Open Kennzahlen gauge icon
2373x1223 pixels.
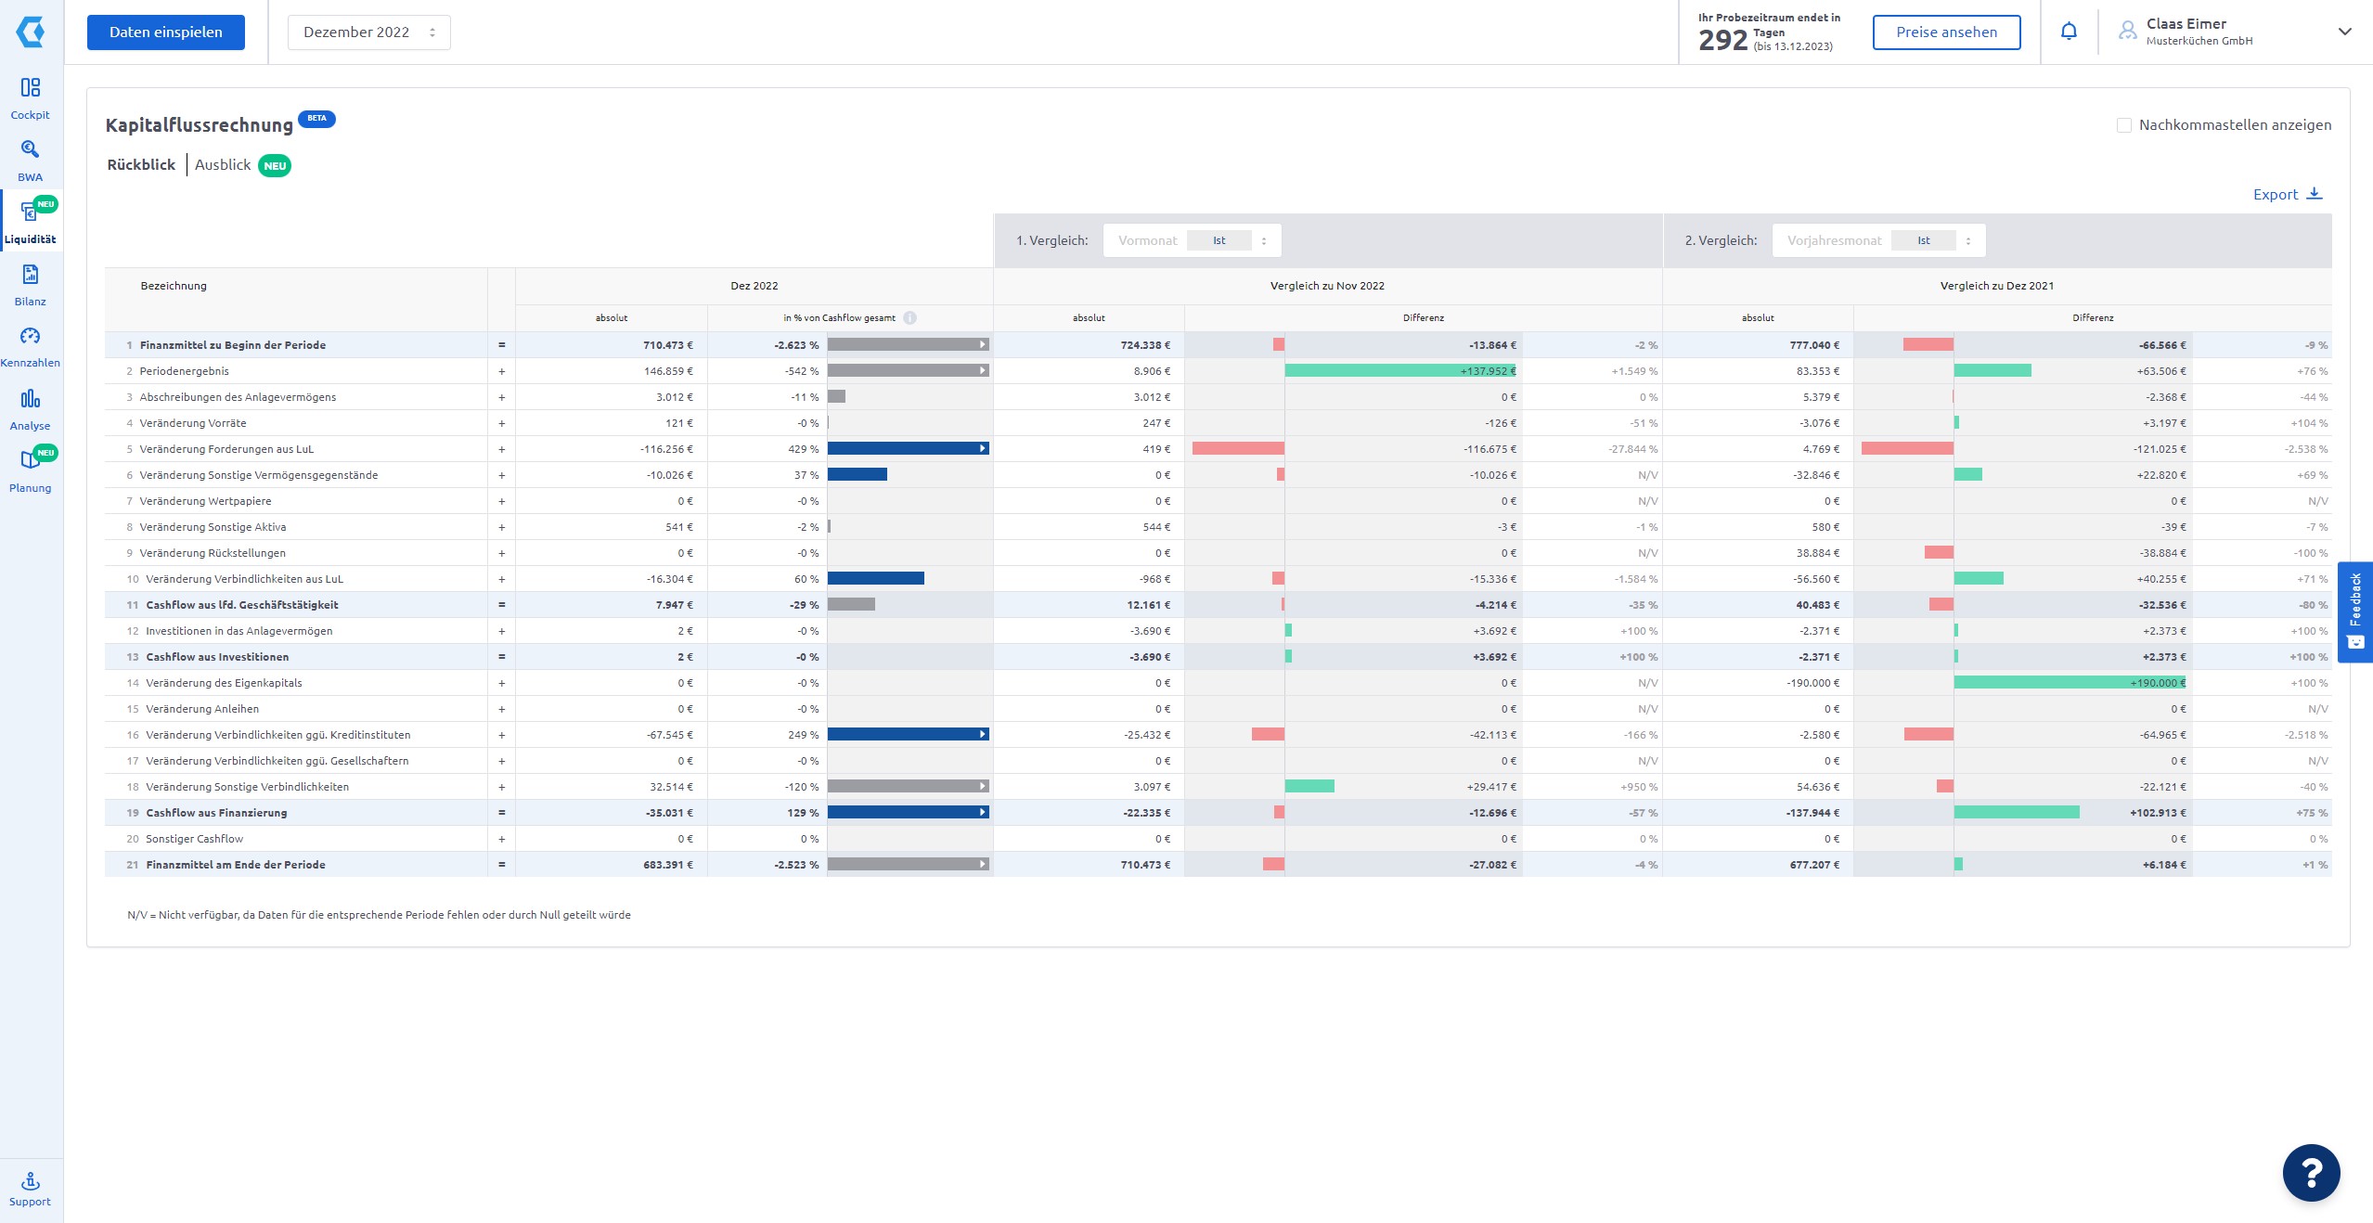coord(31,337)
